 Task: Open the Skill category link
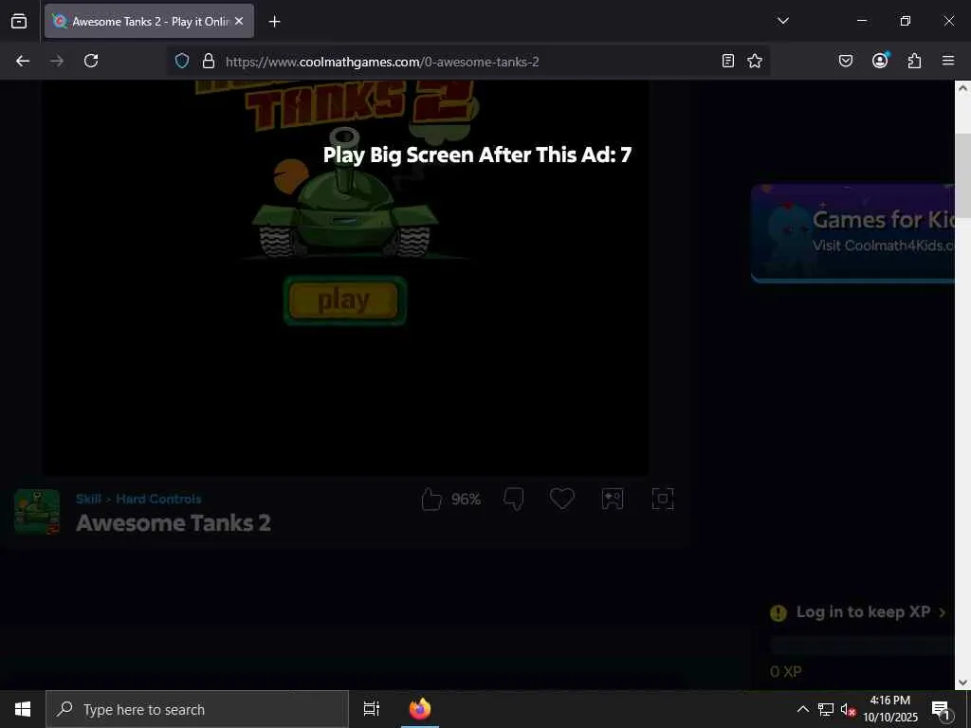click(88, 499)
